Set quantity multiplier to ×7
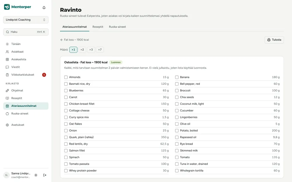The height and width of the screenshot is (182, 292). tap(100, 50)
